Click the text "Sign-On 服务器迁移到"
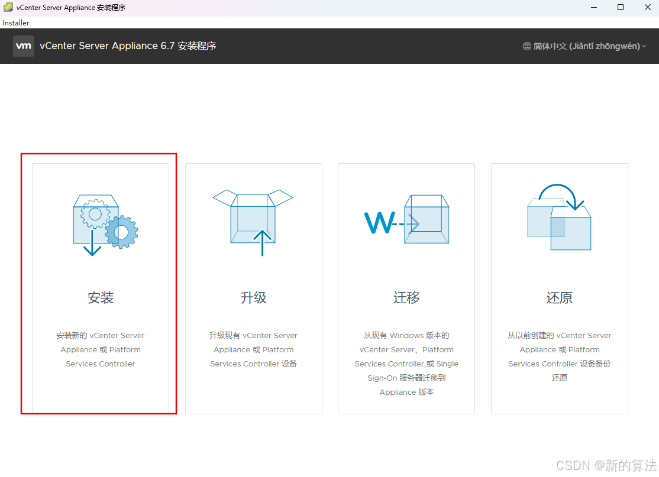659x477 pixels. [406, 378]
